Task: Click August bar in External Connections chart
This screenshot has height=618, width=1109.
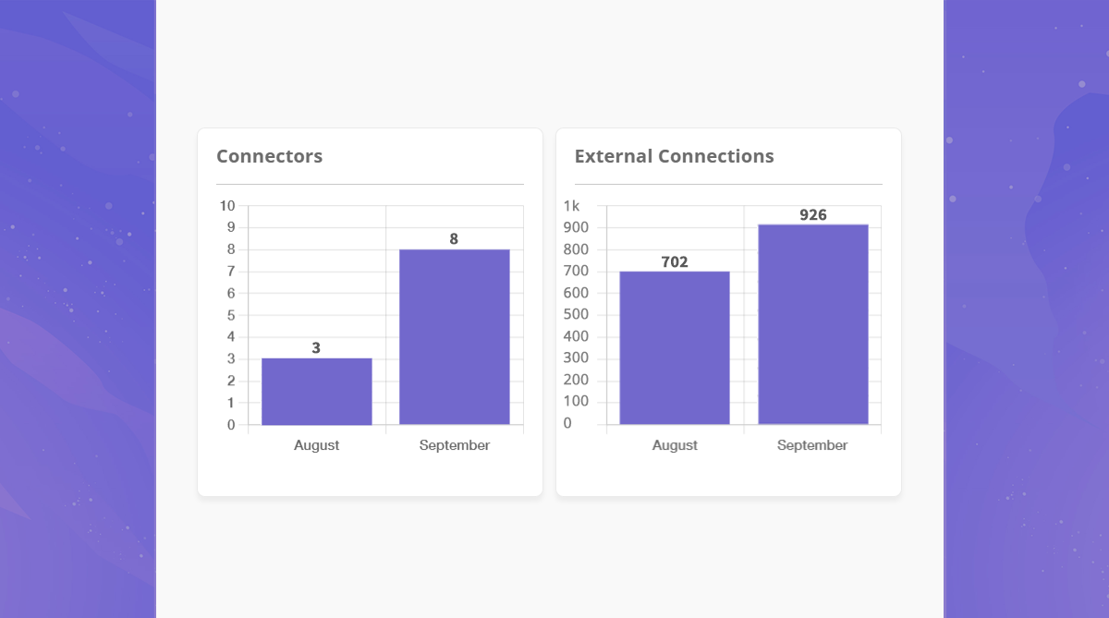Action: coord(675,348)
